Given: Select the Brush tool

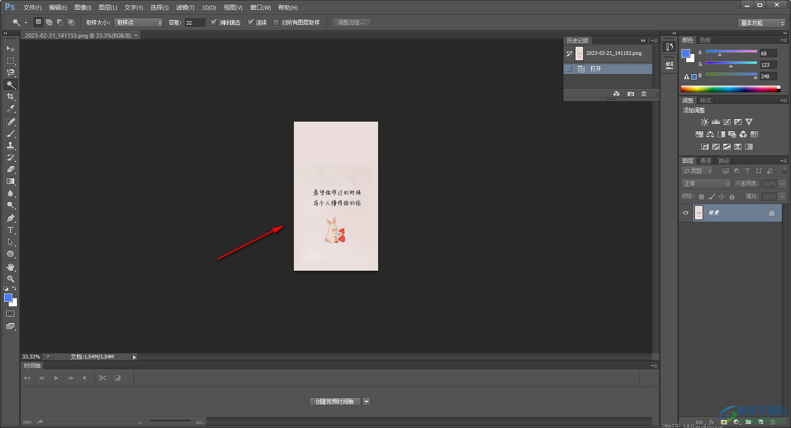Looking at the screenshot, I should (x=11, y=134).
